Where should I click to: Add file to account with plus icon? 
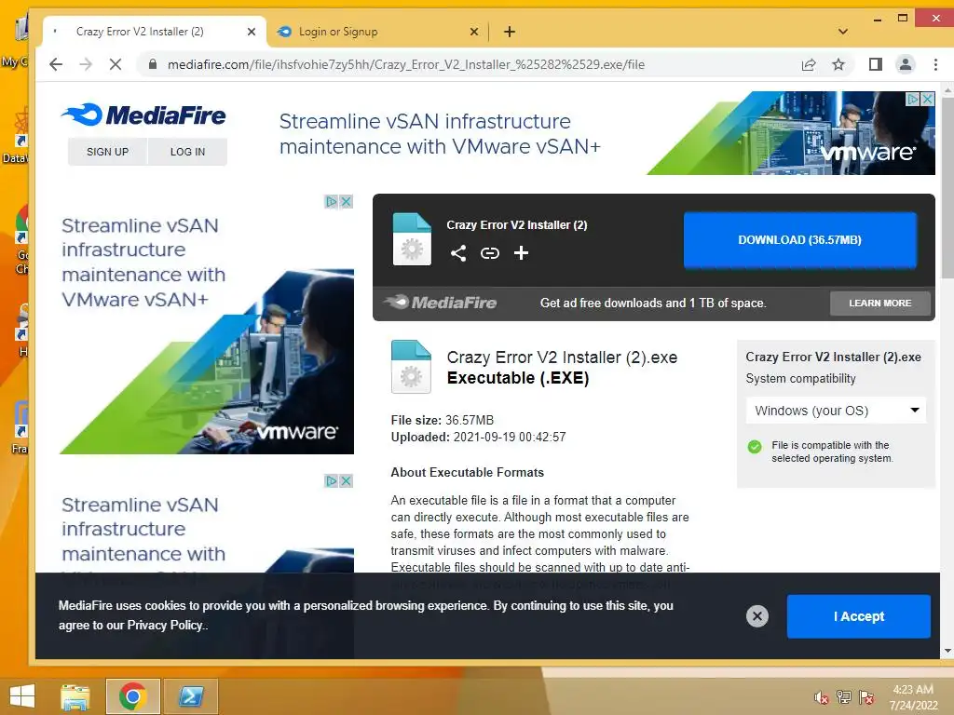(x=521, y=253)
